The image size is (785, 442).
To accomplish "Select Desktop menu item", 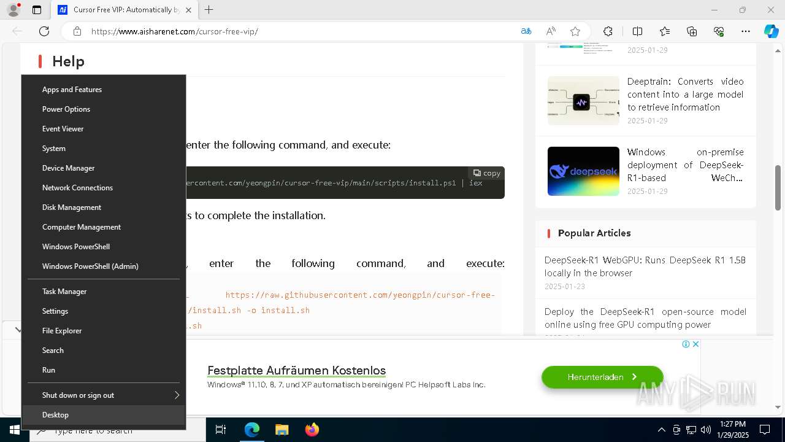I will click(104, 415).
